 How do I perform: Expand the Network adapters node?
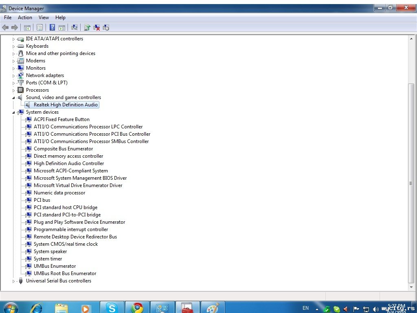coord(13,75)
